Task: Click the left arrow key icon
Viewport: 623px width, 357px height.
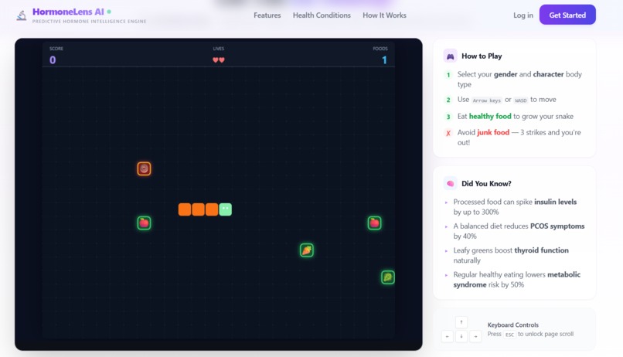Action: click(x=448, y=336)
